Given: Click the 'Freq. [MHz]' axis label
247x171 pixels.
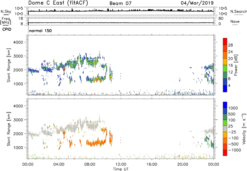Looking at the screenshot, I should (x=6, y=21).
